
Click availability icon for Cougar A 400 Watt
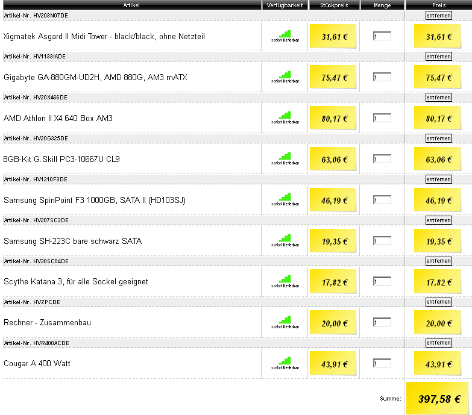click(285, 363)
